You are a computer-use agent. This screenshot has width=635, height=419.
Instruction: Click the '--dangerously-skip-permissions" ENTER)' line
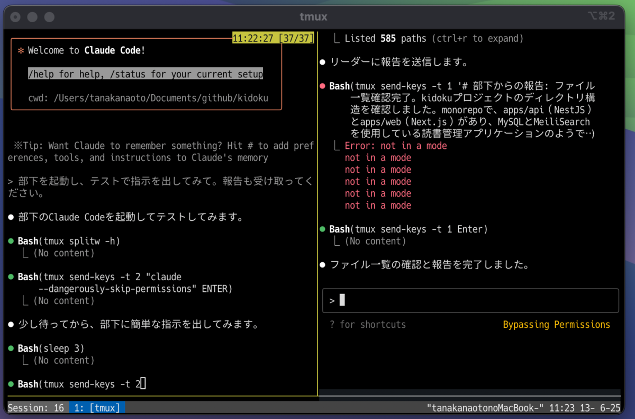tap(135, 289)
